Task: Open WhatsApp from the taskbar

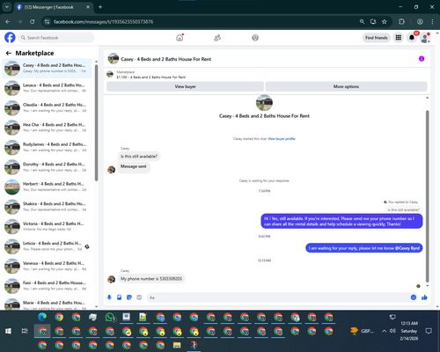Action: [110, 318]
